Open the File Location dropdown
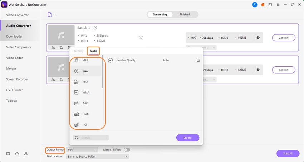304x162 pixels. 97,157
